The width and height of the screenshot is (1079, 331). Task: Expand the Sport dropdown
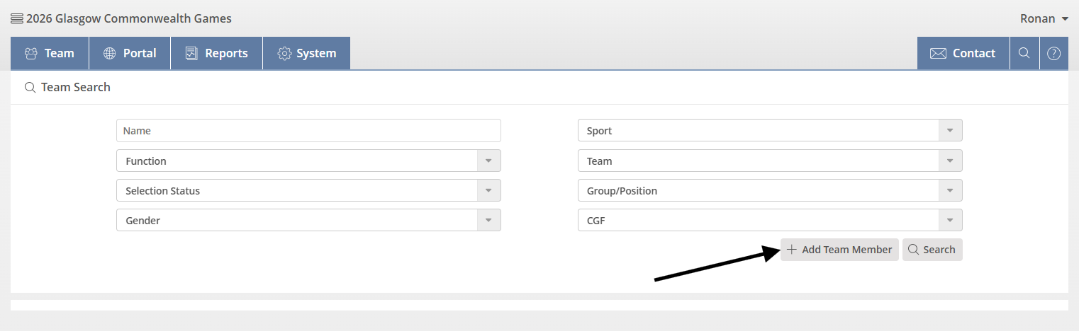(x=770, y=131)
